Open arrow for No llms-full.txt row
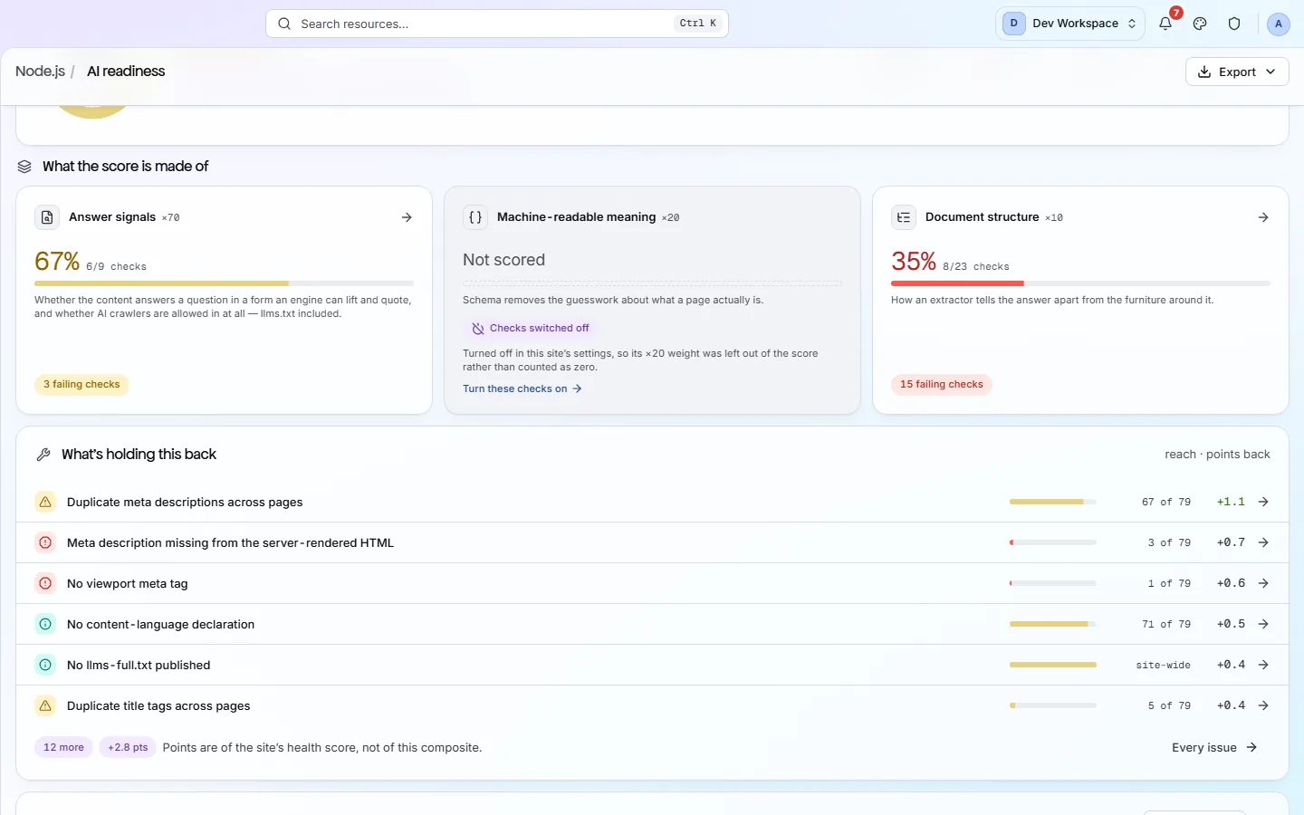This screenshot has height=815, width=1304. [x=1263, y=665]
